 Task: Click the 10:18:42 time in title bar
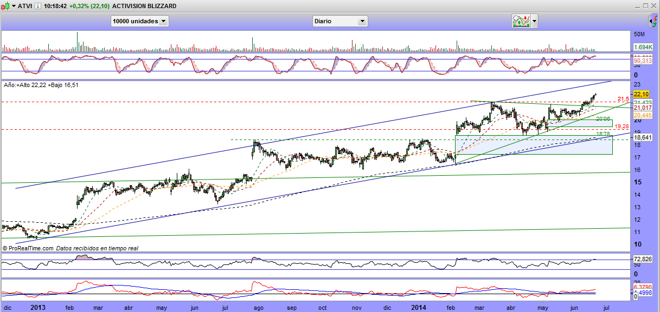tap(56, 6)
